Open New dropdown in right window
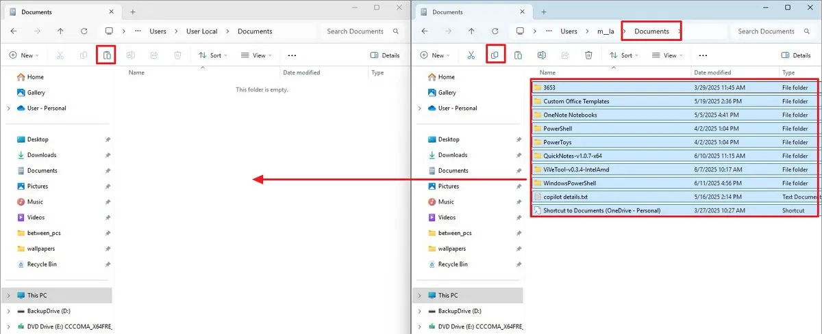The width and height of the screenshot is (822, 334). click(436, 55)
